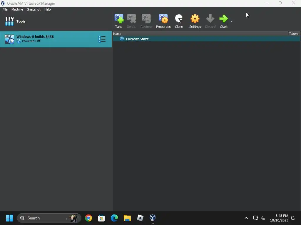
Task: Select the Tools entry
Action: [56, 21]
